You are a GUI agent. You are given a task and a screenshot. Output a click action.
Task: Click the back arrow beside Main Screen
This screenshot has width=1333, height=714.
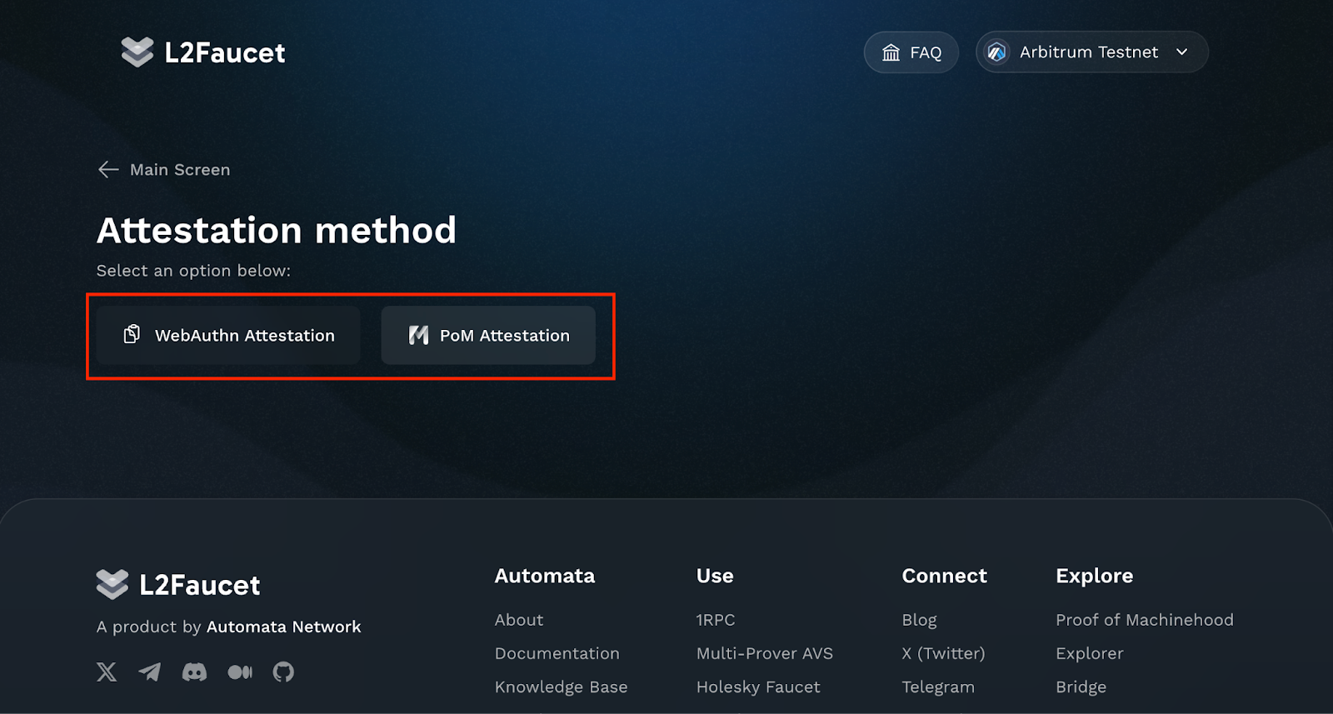(x=108, y=170)
